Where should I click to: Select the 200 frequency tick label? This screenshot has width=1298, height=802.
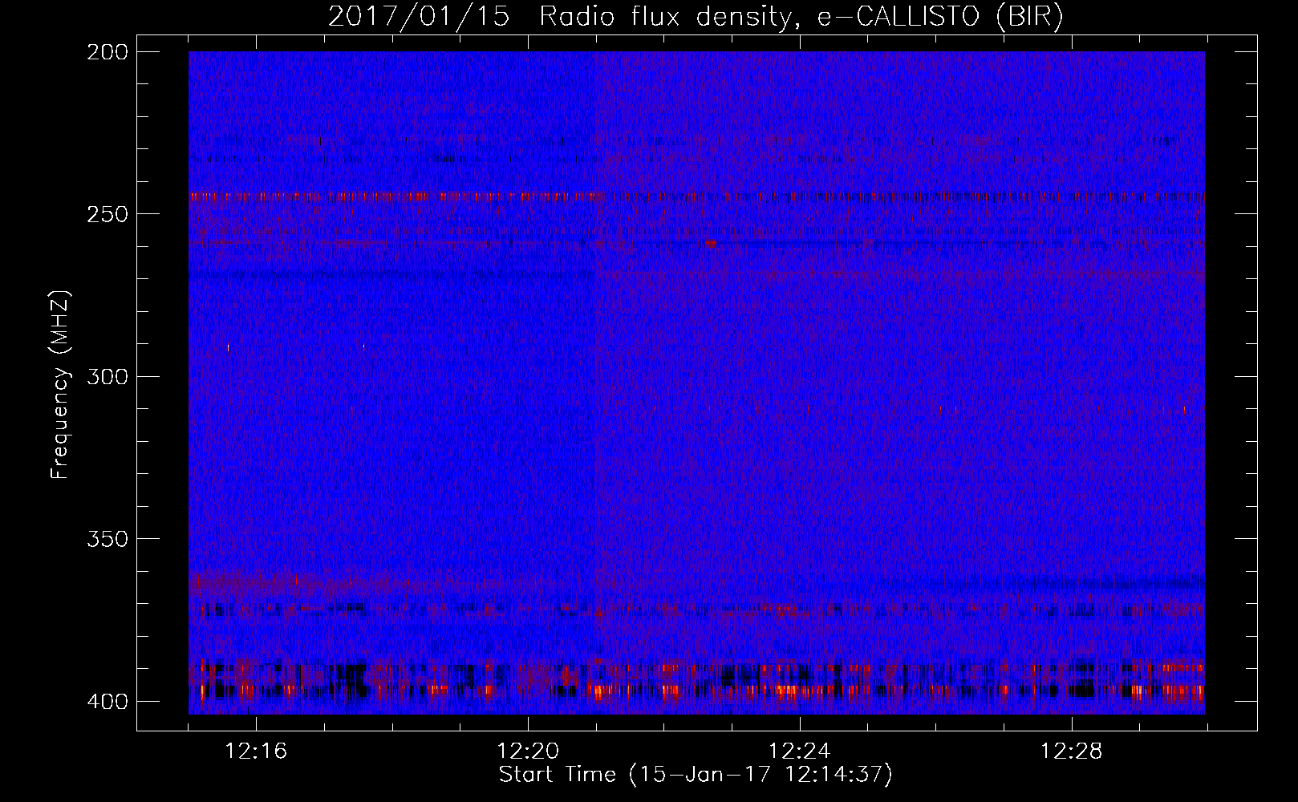point(107,52)
